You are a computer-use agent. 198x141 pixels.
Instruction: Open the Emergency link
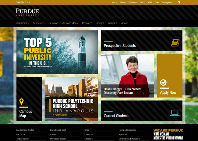pos(167,2)
